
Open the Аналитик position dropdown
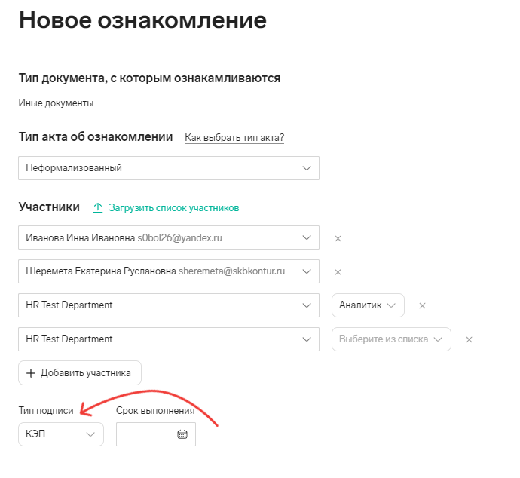point(368,305)
